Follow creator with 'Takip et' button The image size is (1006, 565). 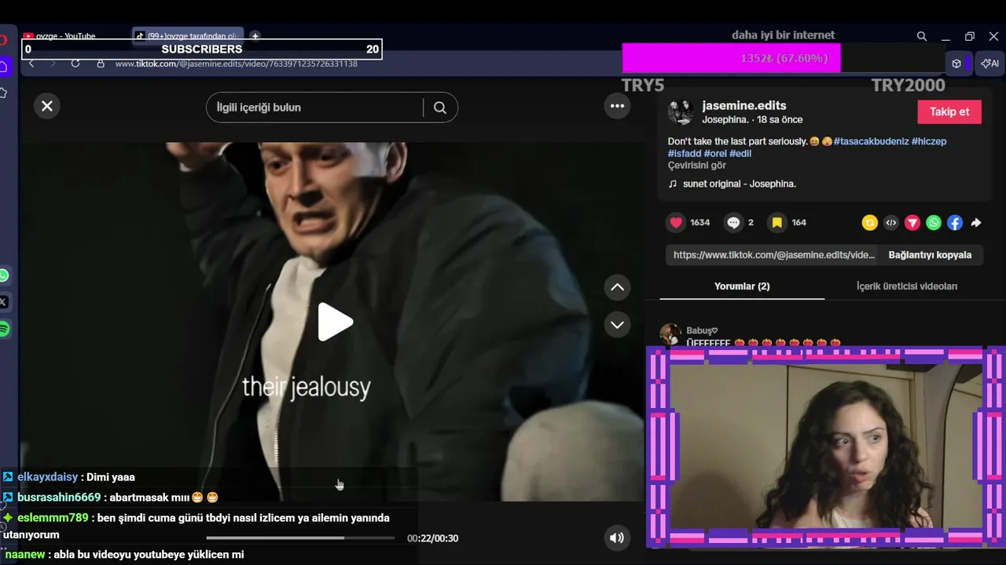pyautogui.click(x=949, y=111)
